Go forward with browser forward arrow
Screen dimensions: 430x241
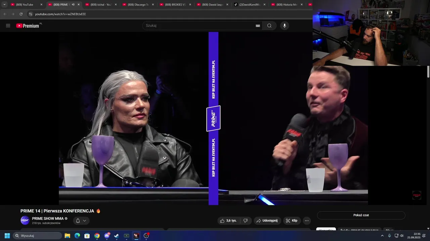(x=13, y=14)
